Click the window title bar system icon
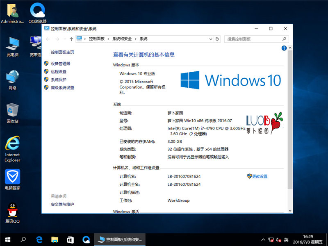328x246 pixels. coord(47,29)
